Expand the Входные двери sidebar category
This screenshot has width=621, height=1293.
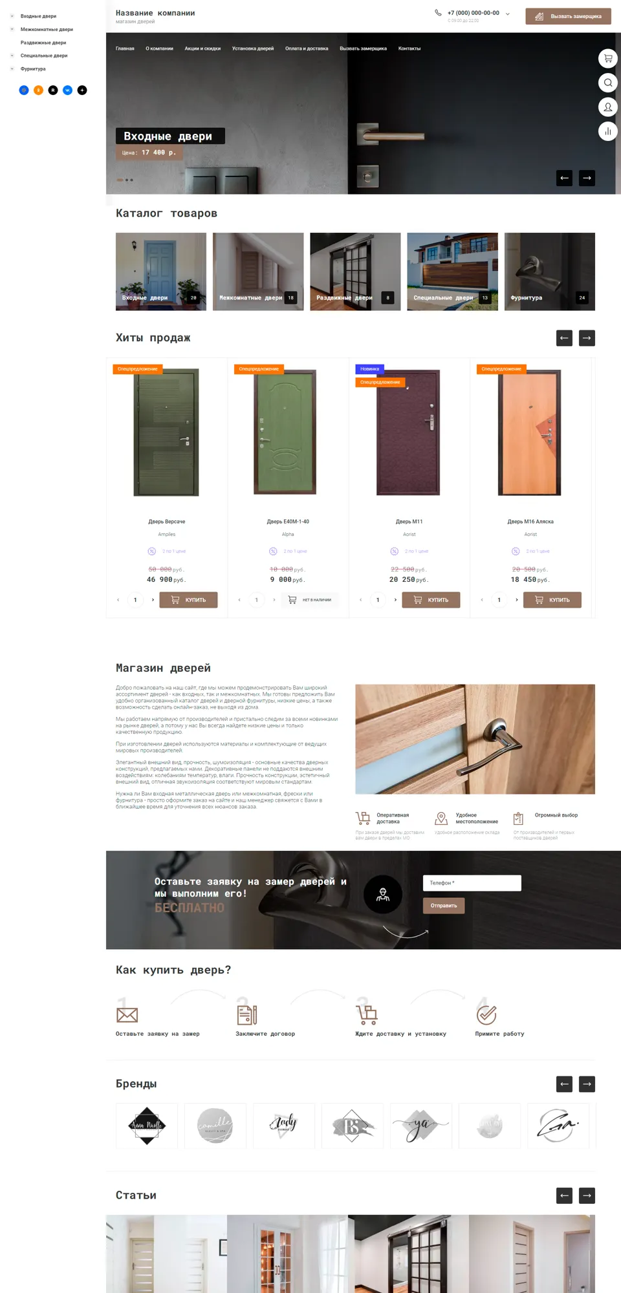click(12, 16)
